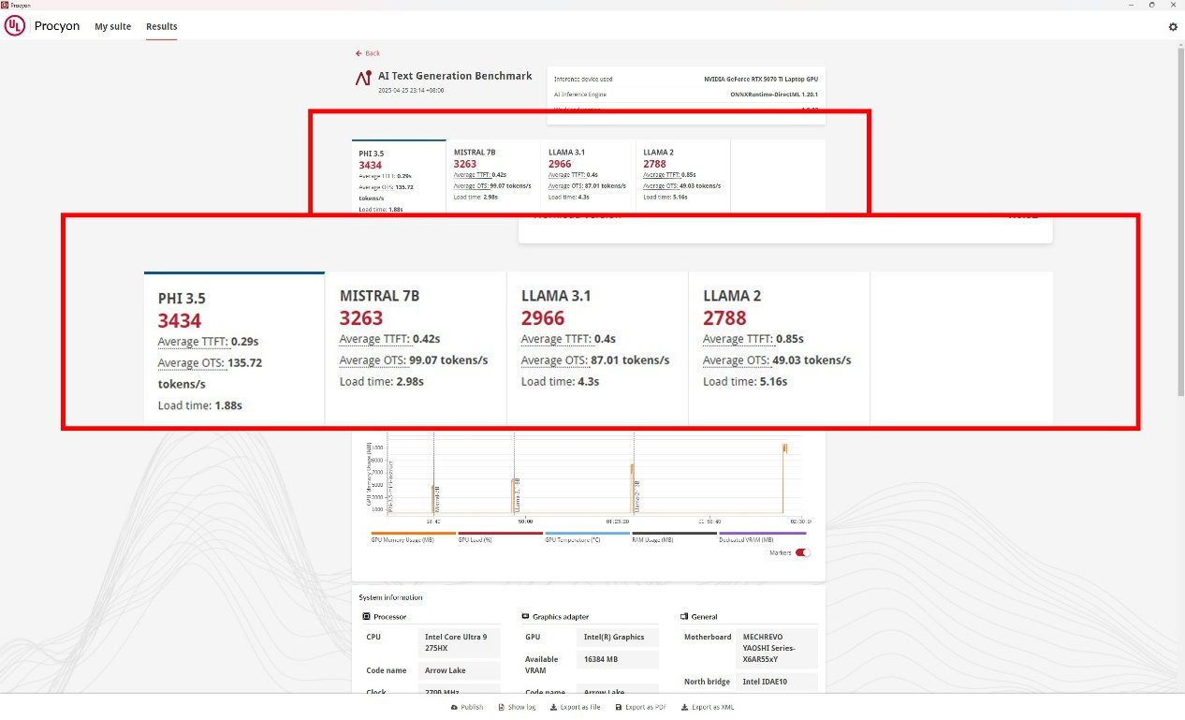Click the 16384 MB available VRAM value
This screenshot has width=1185, height=720.
pyautogui.click(x=618, y=659)
